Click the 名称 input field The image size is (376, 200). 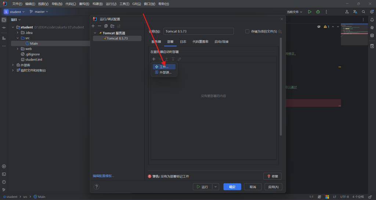199,32
